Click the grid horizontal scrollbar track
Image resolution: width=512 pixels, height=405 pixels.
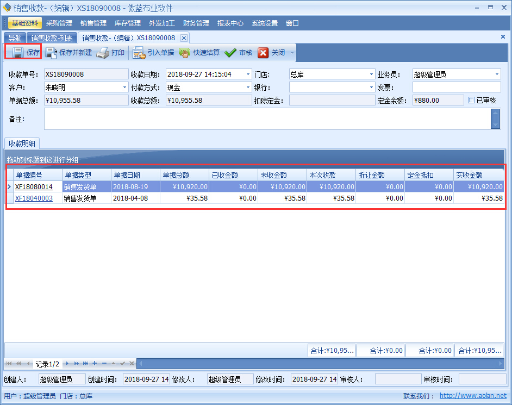321,364
